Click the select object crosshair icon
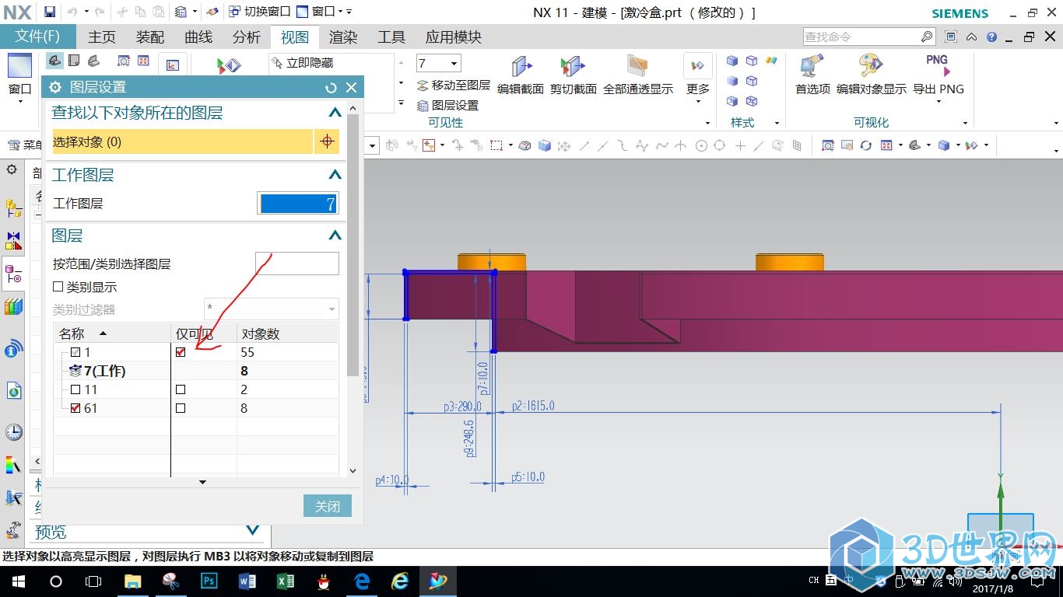The width and height of the screenshot is (1063, 597). [328, 141]
